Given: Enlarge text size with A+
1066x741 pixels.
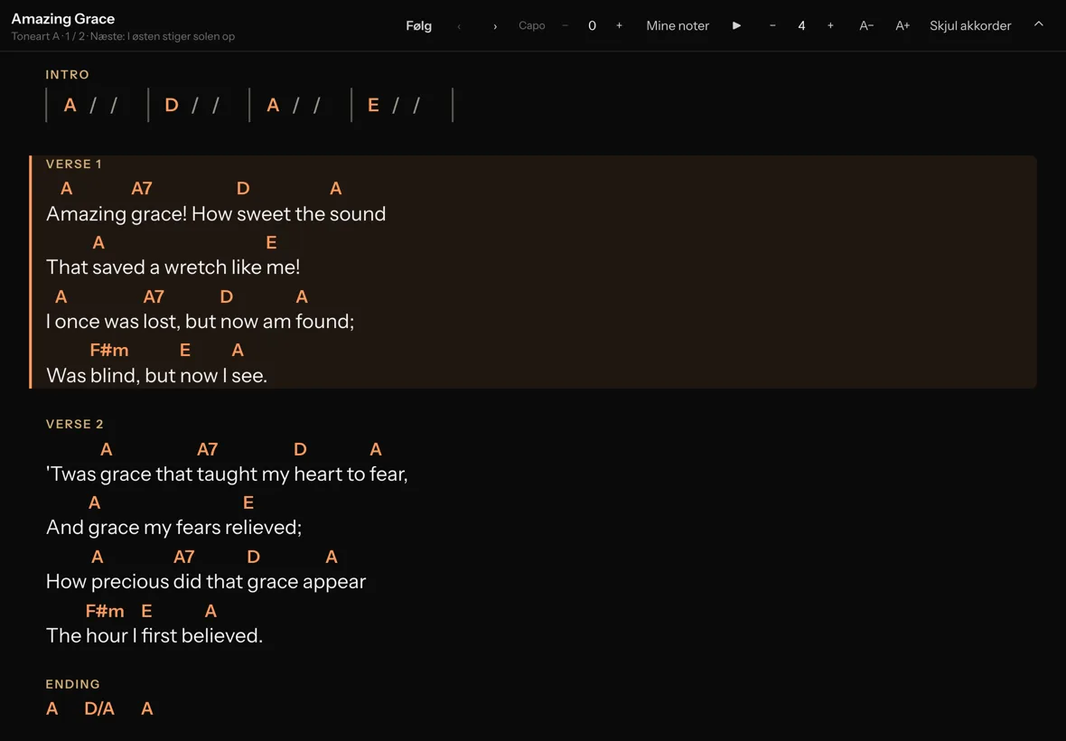Looking at the screenshot, I should click(902, 26).
